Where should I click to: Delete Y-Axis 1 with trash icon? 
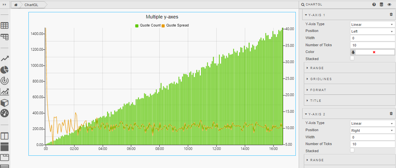pos(391,15)
